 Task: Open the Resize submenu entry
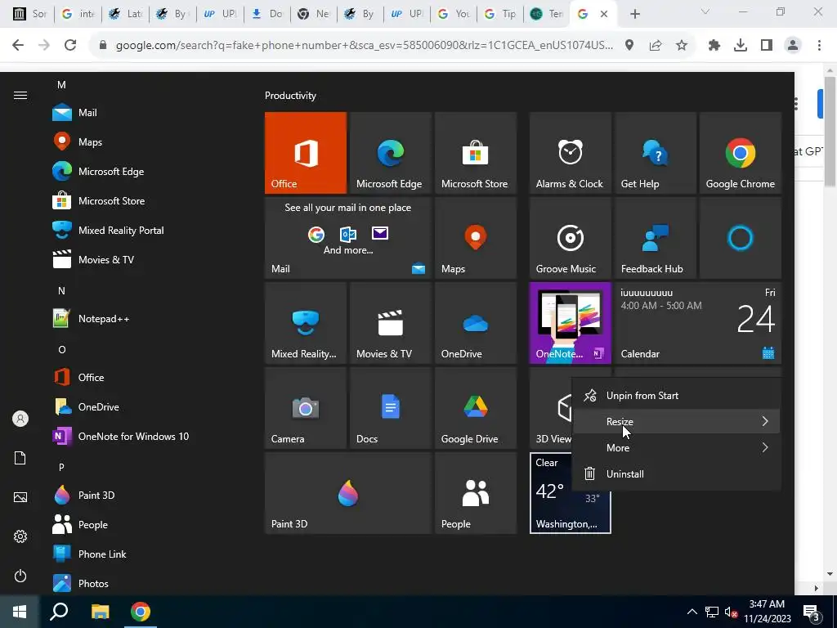676,421
